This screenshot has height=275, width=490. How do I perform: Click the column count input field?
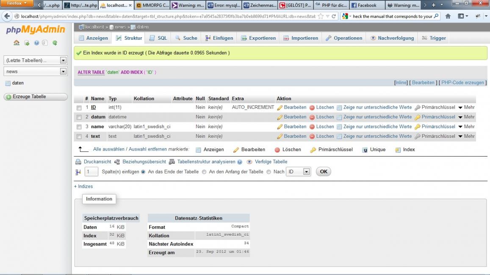[91, 172]
